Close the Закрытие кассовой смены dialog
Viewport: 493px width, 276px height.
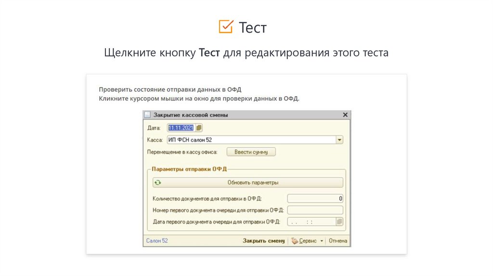pyautogui.click(x=345, y=115)
